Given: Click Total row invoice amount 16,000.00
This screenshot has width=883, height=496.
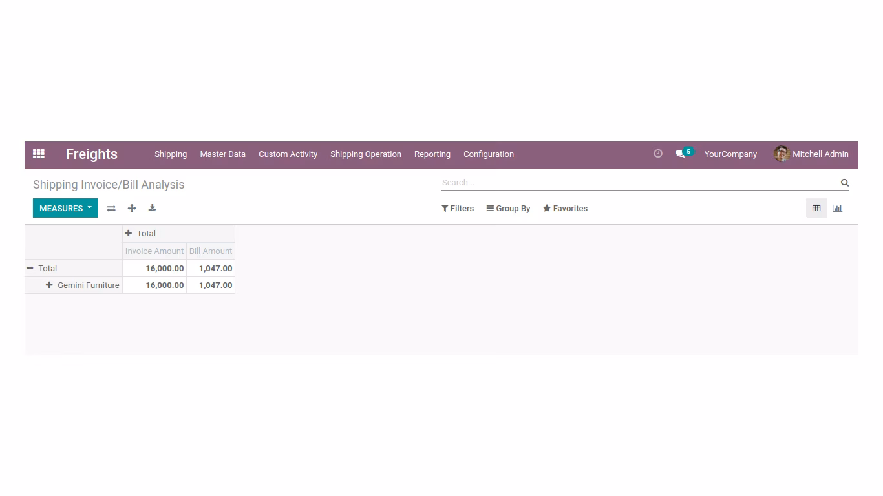Looking at the screenshot, I should click(x=154, y=268).
